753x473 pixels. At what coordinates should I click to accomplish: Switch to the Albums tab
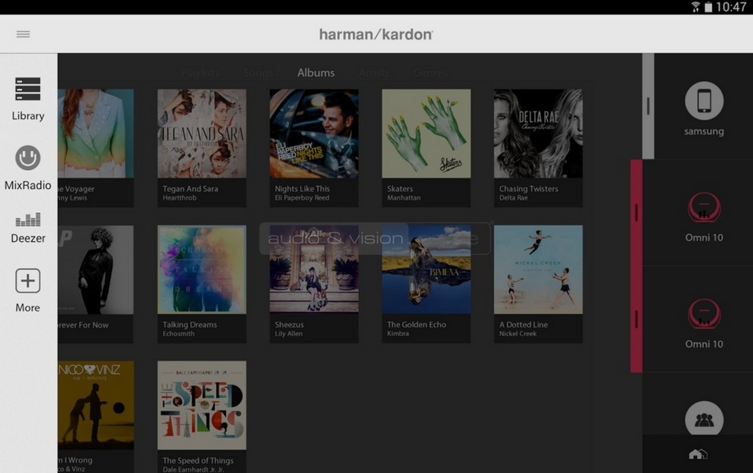pyautogui.click(x=316, y=72)
